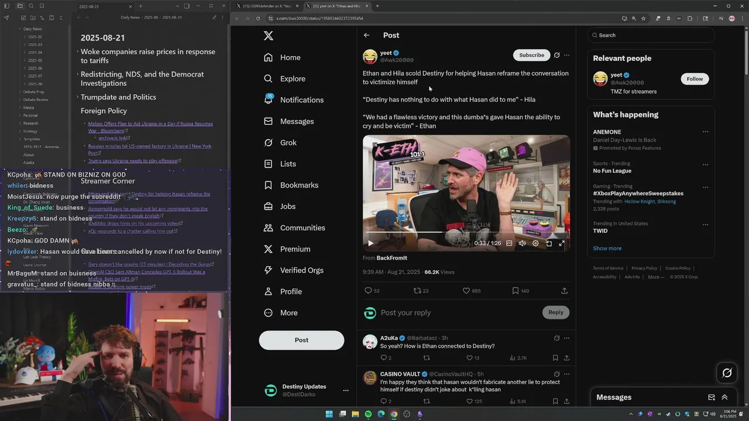Open Explore in X sidebar
The height and width of the screenshot is (421, 749).
[286, 79]
